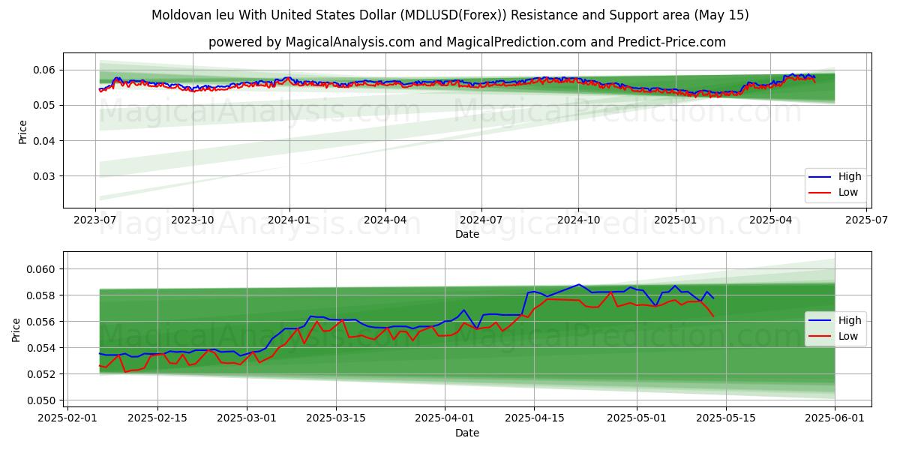Click the '2025-04-01' tick label on bottom chart
The height and width of the screenshot is (450, 900).
[445, 419]
